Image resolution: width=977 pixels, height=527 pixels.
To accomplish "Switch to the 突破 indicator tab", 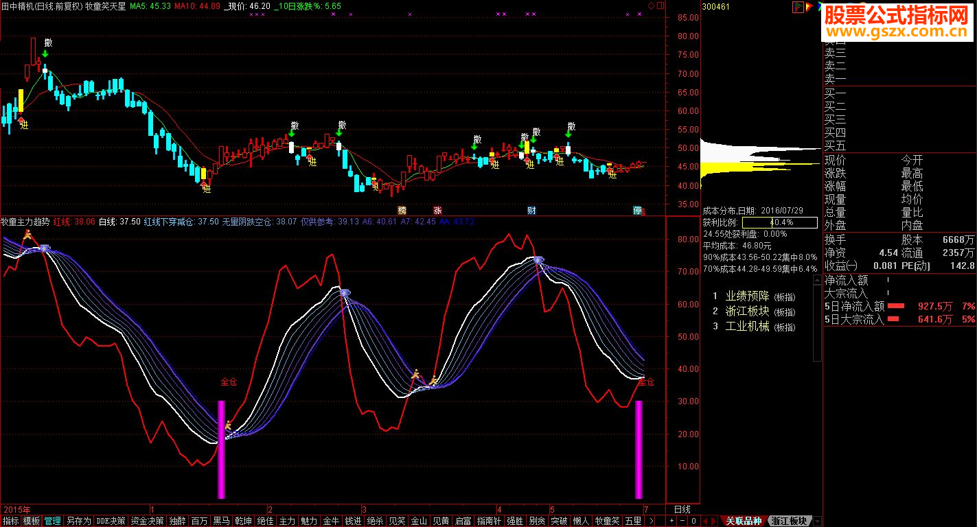I will (559, 522).
